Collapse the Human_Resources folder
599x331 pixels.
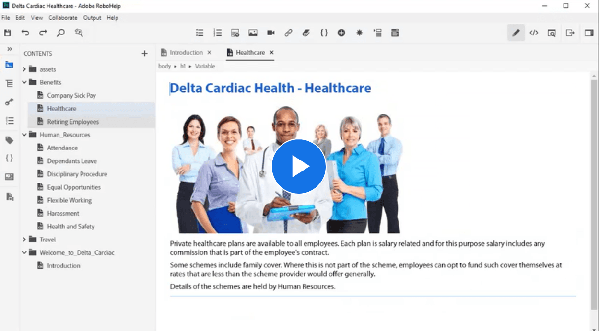click(24, 135)
